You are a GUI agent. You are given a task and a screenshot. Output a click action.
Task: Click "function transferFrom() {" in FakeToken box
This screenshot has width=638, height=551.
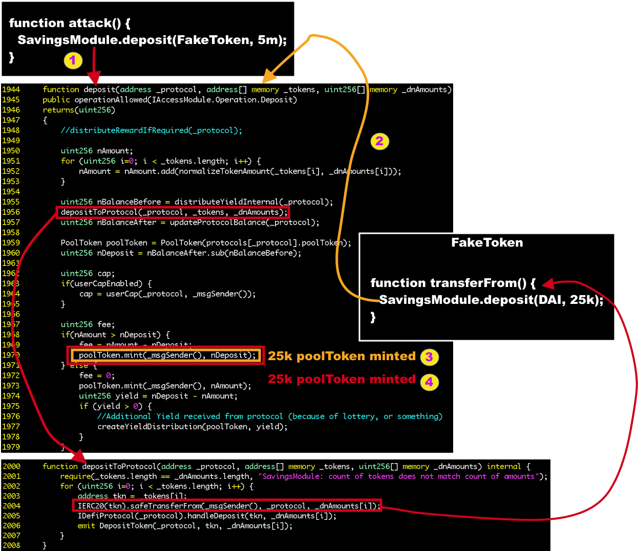pyautogui.click(x=453, y=283)
